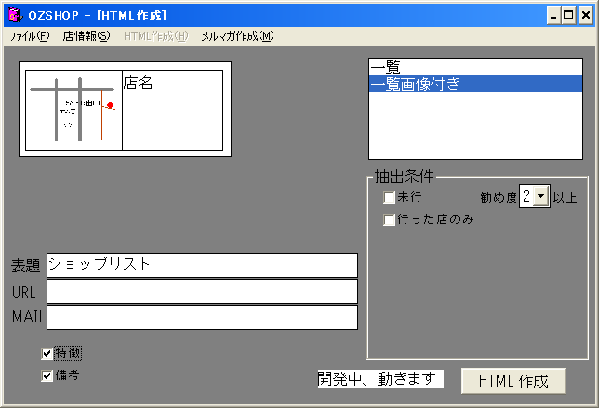Enable the 行った店のみ checkbox
This screenshot has height=408, width=599.
point(390,220)
